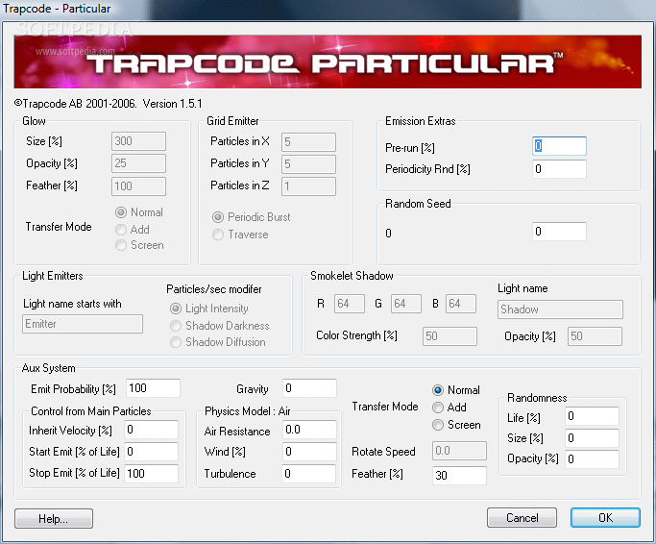This screenshot has width=656, height=544.
Task: Click the Rotate Speed field
Action: (459, 451)
